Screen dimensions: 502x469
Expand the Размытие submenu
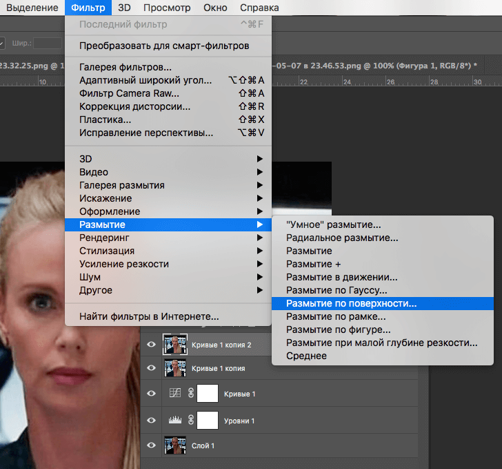(168, 224)
